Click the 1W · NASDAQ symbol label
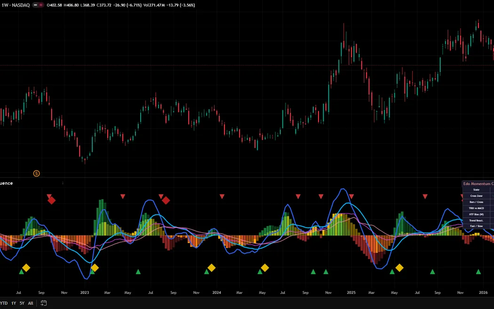 click(x=16, y=5)
